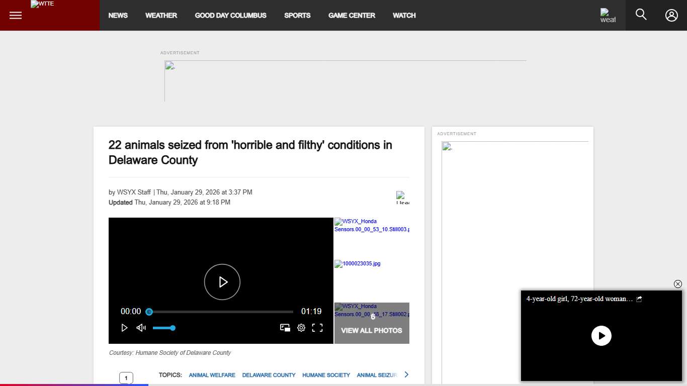Click View All Photos button
Viewport: 687px width, 386px height.
[x=372, y=330]
